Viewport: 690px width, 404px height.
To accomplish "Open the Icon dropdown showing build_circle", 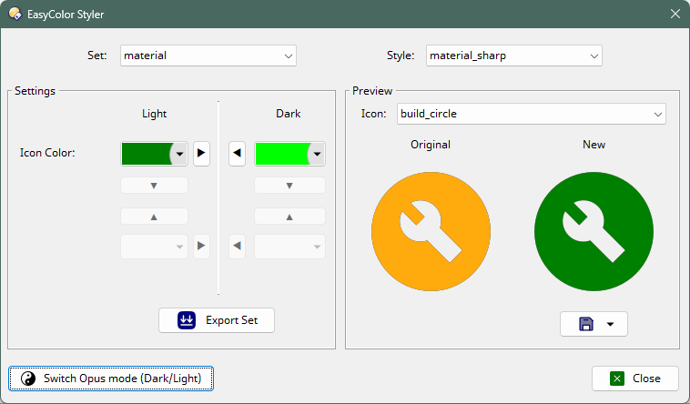I will 531,114.
